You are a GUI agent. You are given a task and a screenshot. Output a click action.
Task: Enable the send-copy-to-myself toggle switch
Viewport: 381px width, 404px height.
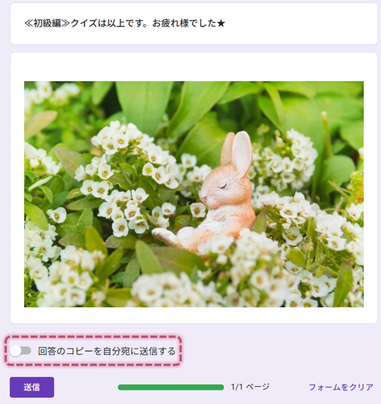click(20, 351)
